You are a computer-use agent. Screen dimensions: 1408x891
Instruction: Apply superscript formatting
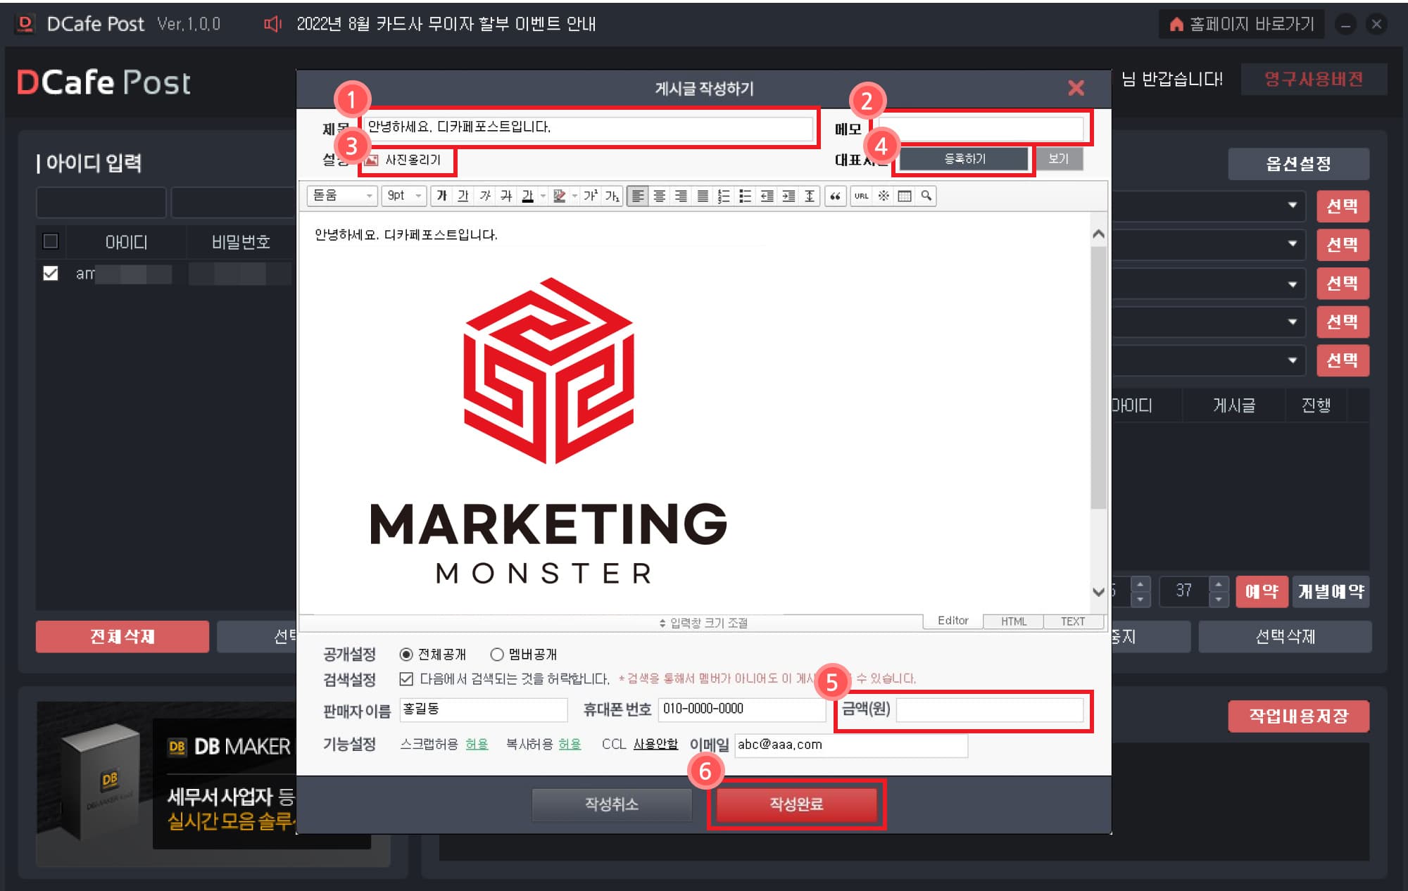coord(590,196)
